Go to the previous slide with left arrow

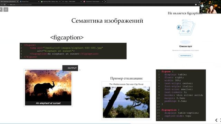[217, 120]
